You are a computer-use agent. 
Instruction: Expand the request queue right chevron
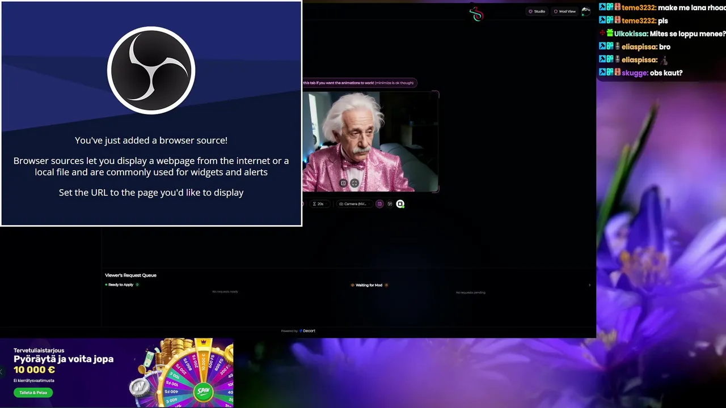click(x=589, y=285)
